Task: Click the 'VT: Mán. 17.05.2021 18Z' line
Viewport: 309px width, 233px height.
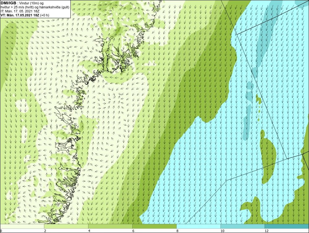Action: coord(20,15)
